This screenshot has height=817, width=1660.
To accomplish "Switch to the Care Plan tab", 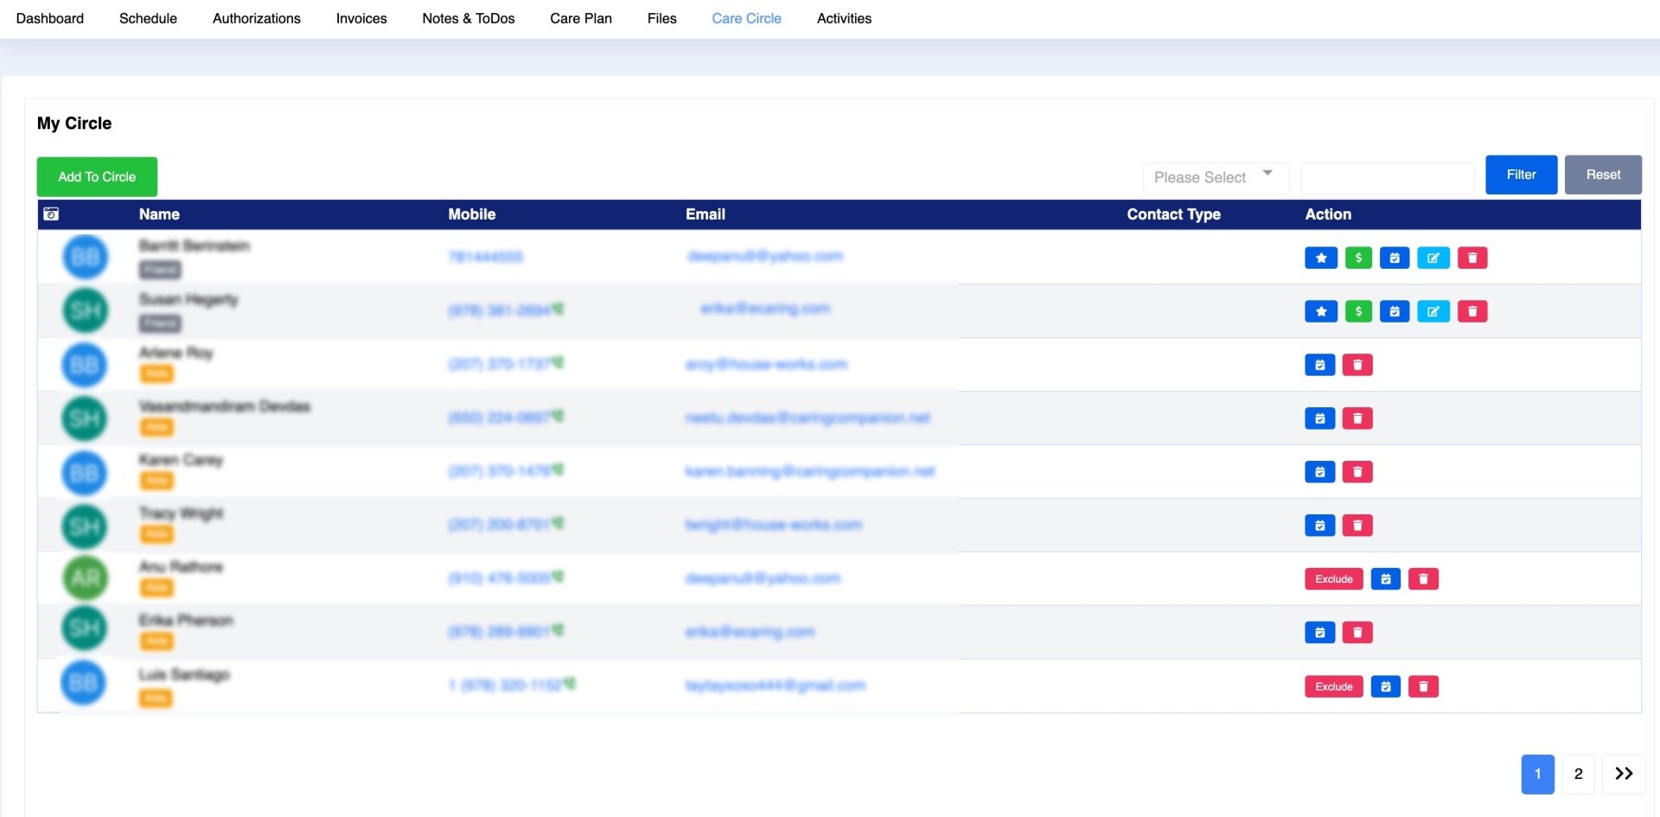I will (x=580, y=18).
